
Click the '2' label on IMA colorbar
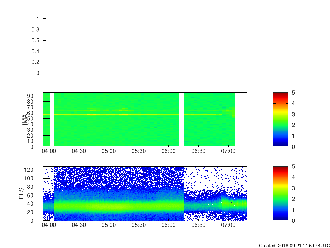pos(293,125)
